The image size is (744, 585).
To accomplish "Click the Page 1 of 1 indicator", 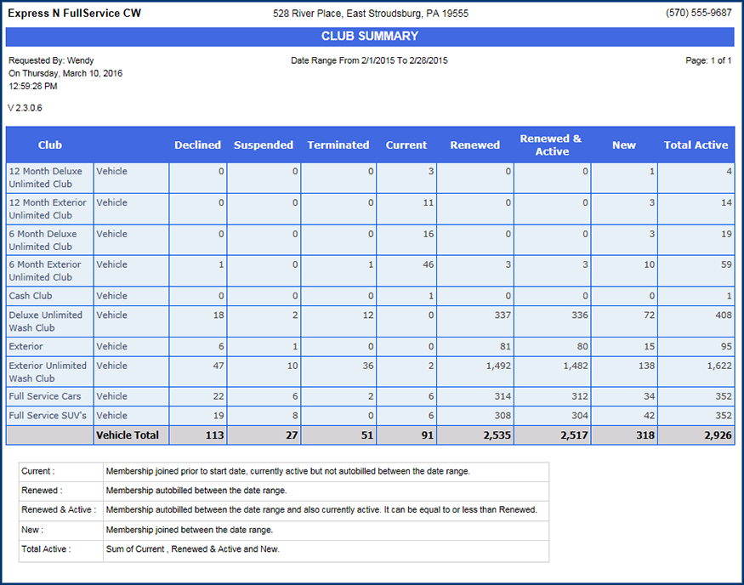I will (x=708, y=61).
